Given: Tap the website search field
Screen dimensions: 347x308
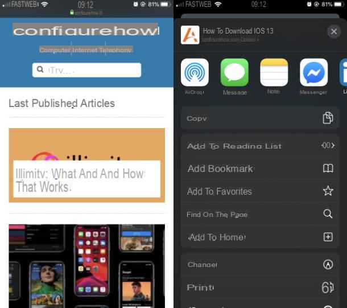Looking at the screenshot, I should coord(86,70).
